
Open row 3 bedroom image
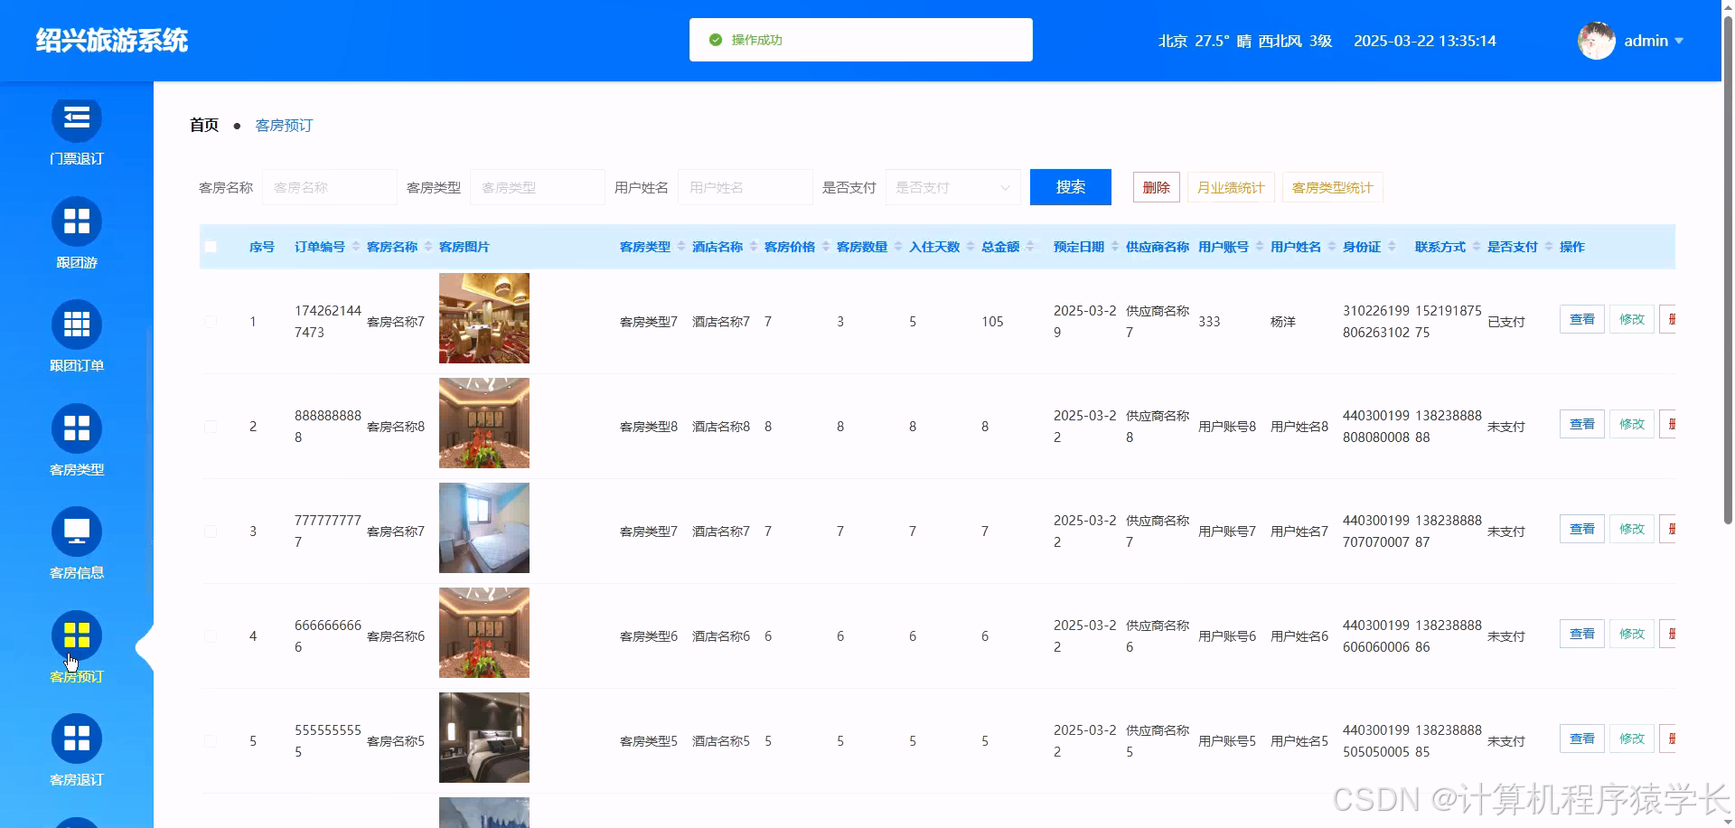tap(484, 528)
